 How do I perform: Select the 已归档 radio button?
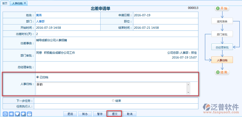[37, 77]
